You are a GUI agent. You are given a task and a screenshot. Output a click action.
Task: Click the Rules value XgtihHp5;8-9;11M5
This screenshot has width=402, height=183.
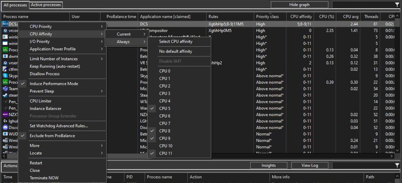click(x=226, y=24)
